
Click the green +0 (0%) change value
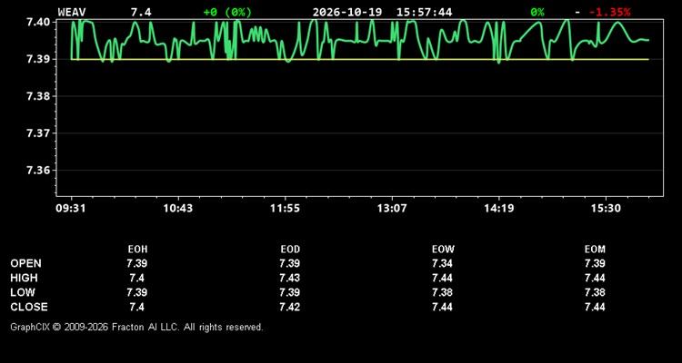tap(227, 12)
